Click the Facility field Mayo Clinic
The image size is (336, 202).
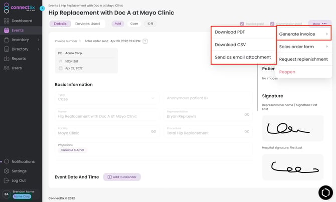(107, 131)
